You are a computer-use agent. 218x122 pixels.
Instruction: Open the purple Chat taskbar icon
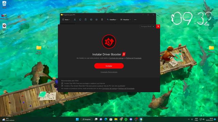pyautogui.click(x=101, y=119)
